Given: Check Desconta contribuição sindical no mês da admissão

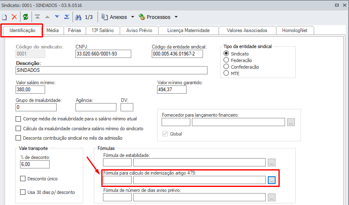Looking at the screenshot, I should [x=18, y=138].
